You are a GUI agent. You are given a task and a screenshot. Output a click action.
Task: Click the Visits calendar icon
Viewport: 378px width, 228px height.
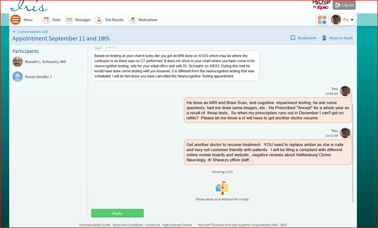46,20
